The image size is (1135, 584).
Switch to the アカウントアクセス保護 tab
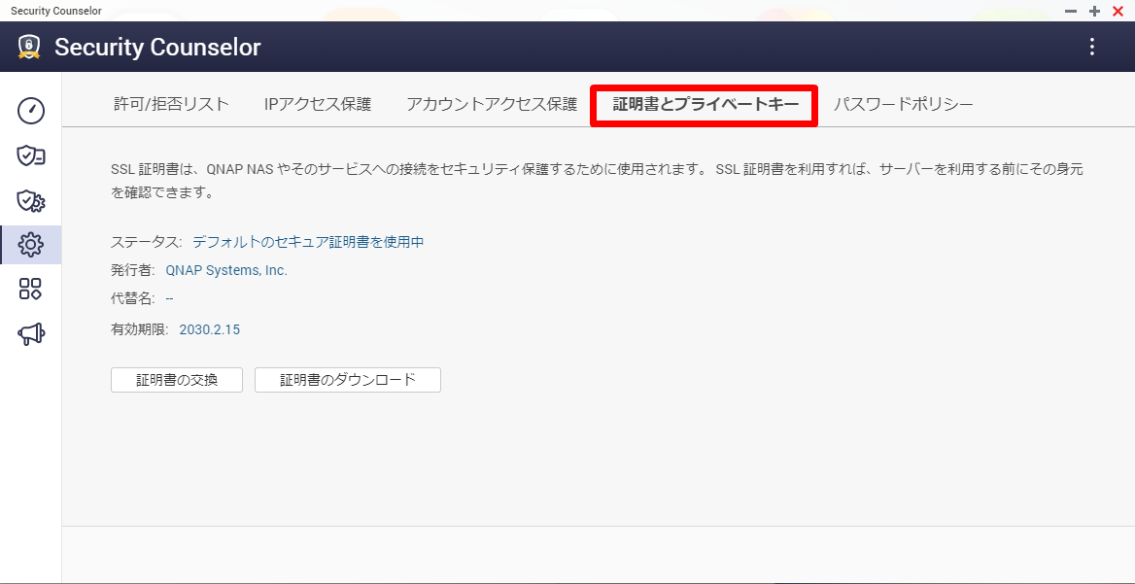coord(492,104)
